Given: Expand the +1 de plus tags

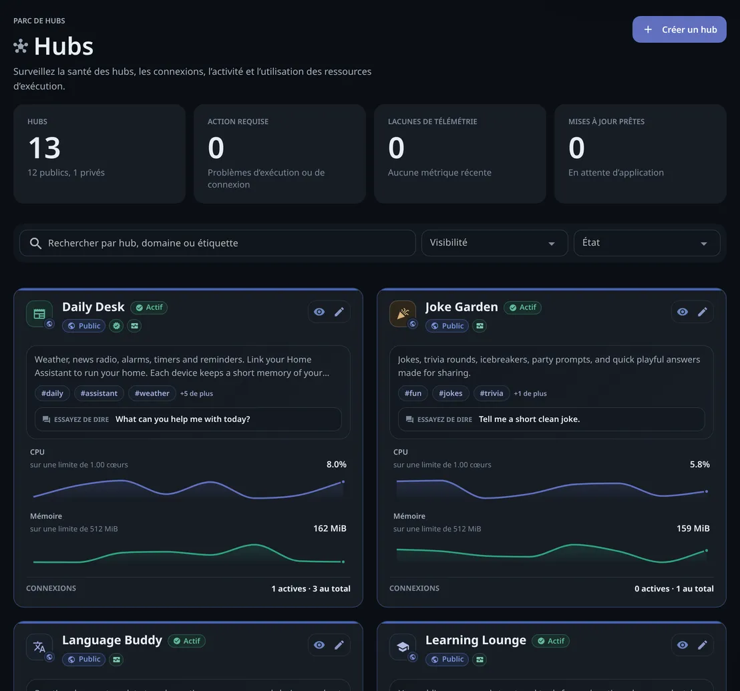Looking at the screenshot, I should click(530, 393).
